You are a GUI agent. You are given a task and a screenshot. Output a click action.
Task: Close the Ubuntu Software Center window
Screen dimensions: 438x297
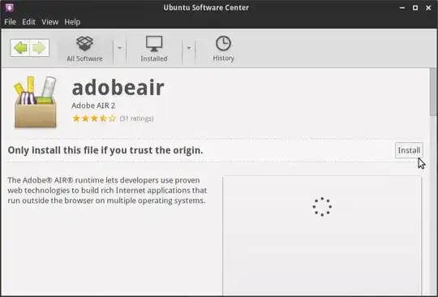coord(428,8)
